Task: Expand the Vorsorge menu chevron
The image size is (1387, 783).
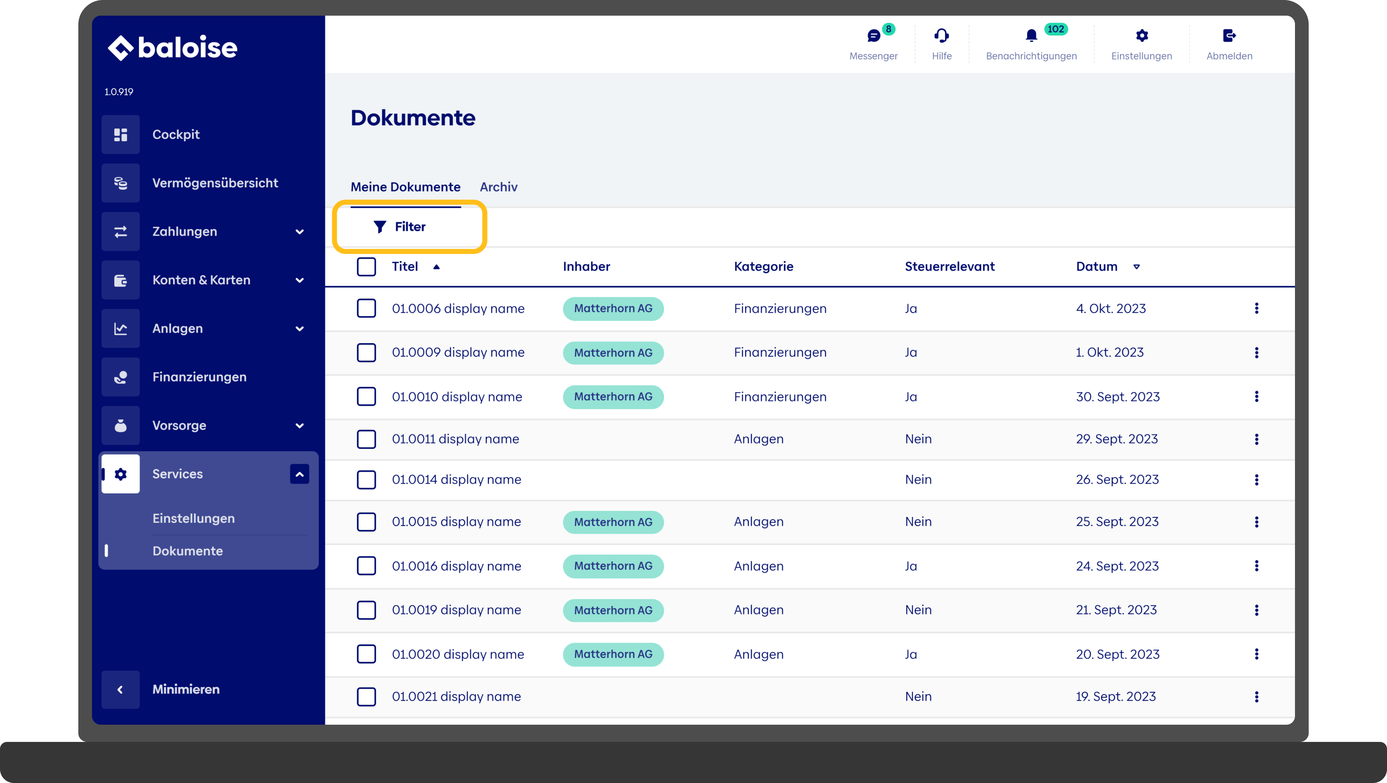Action: click(x=299, y=426)
